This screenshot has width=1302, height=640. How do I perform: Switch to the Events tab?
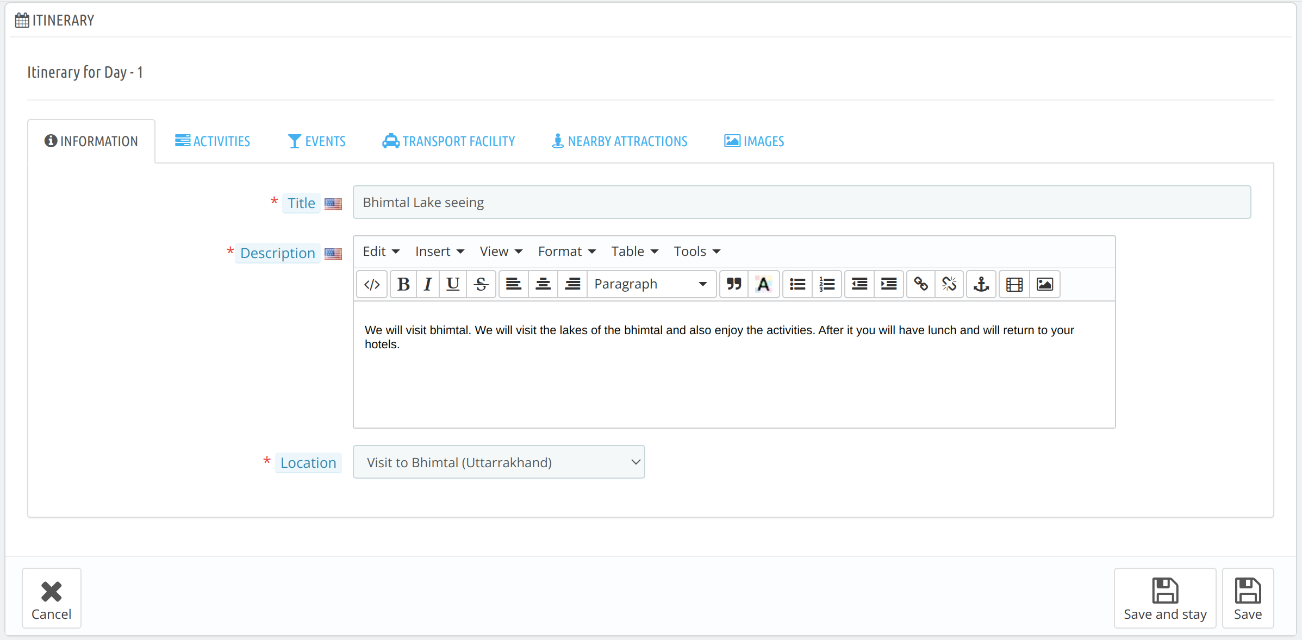tap(316, 141)
